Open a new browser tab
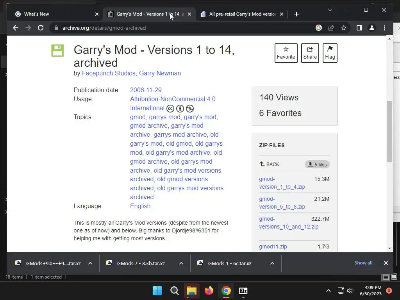Viewport: 400px width, 300px height. click(296, 14)
